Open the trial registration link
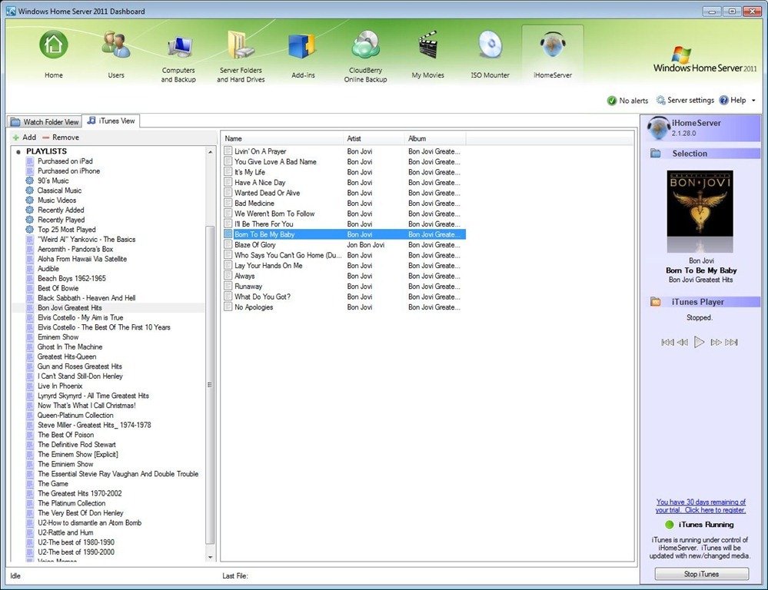 701,505
